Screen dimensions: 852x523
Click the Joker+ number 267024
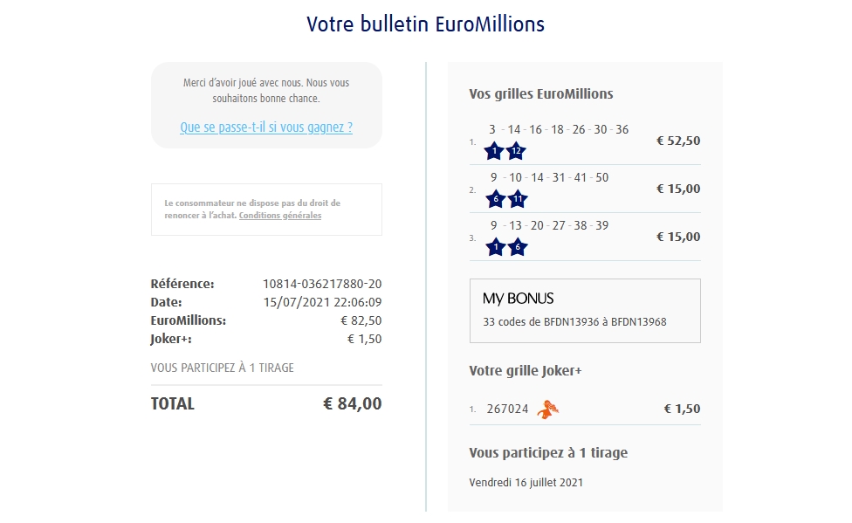tap(507, 409)
